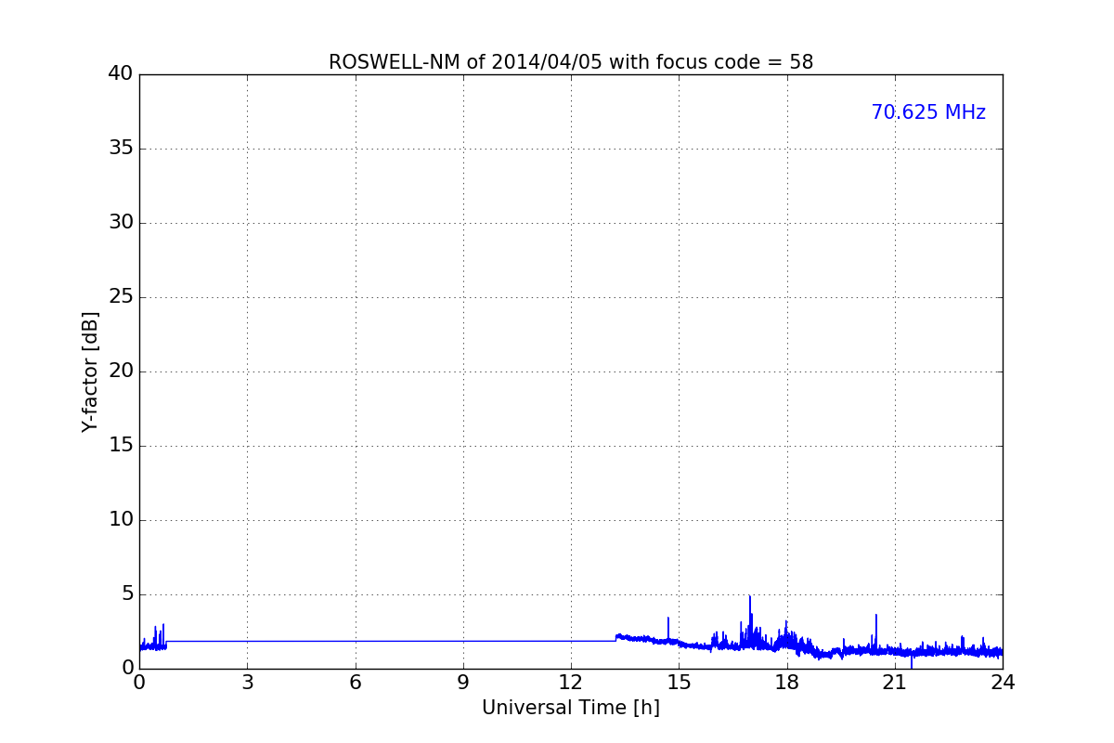The width and height of the screenshot is (1114, 743).
Task: Select the blue 70.625 MHz frequency label
Action: click(x=928, y=112)
